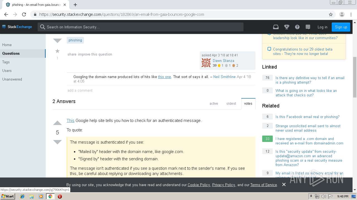Screen dimensions: 357x200
Task: Sort answers by the active tab
Action: click(x=214, y=103)
